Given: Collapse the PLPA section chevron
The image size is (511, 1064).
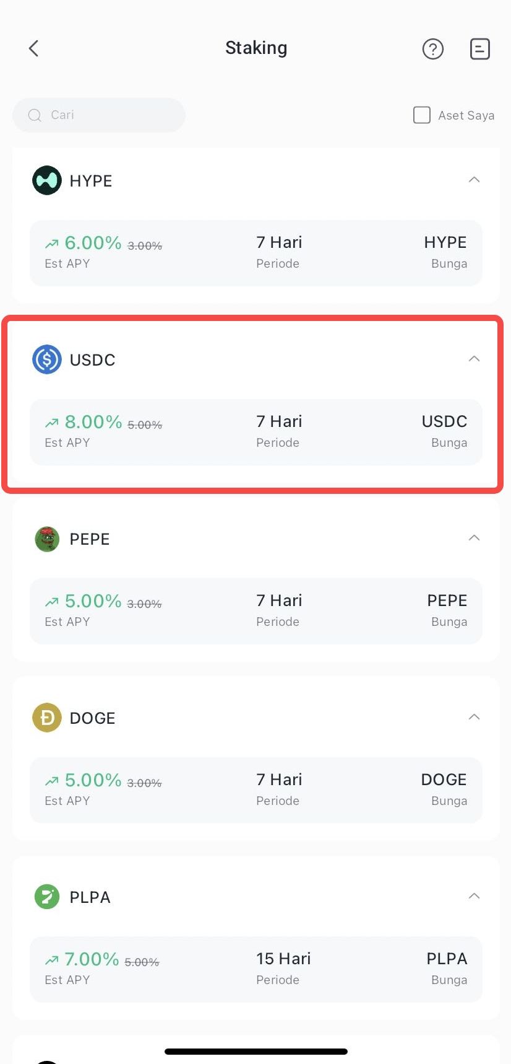Looking at the screenshot, I should click(474, 896).
